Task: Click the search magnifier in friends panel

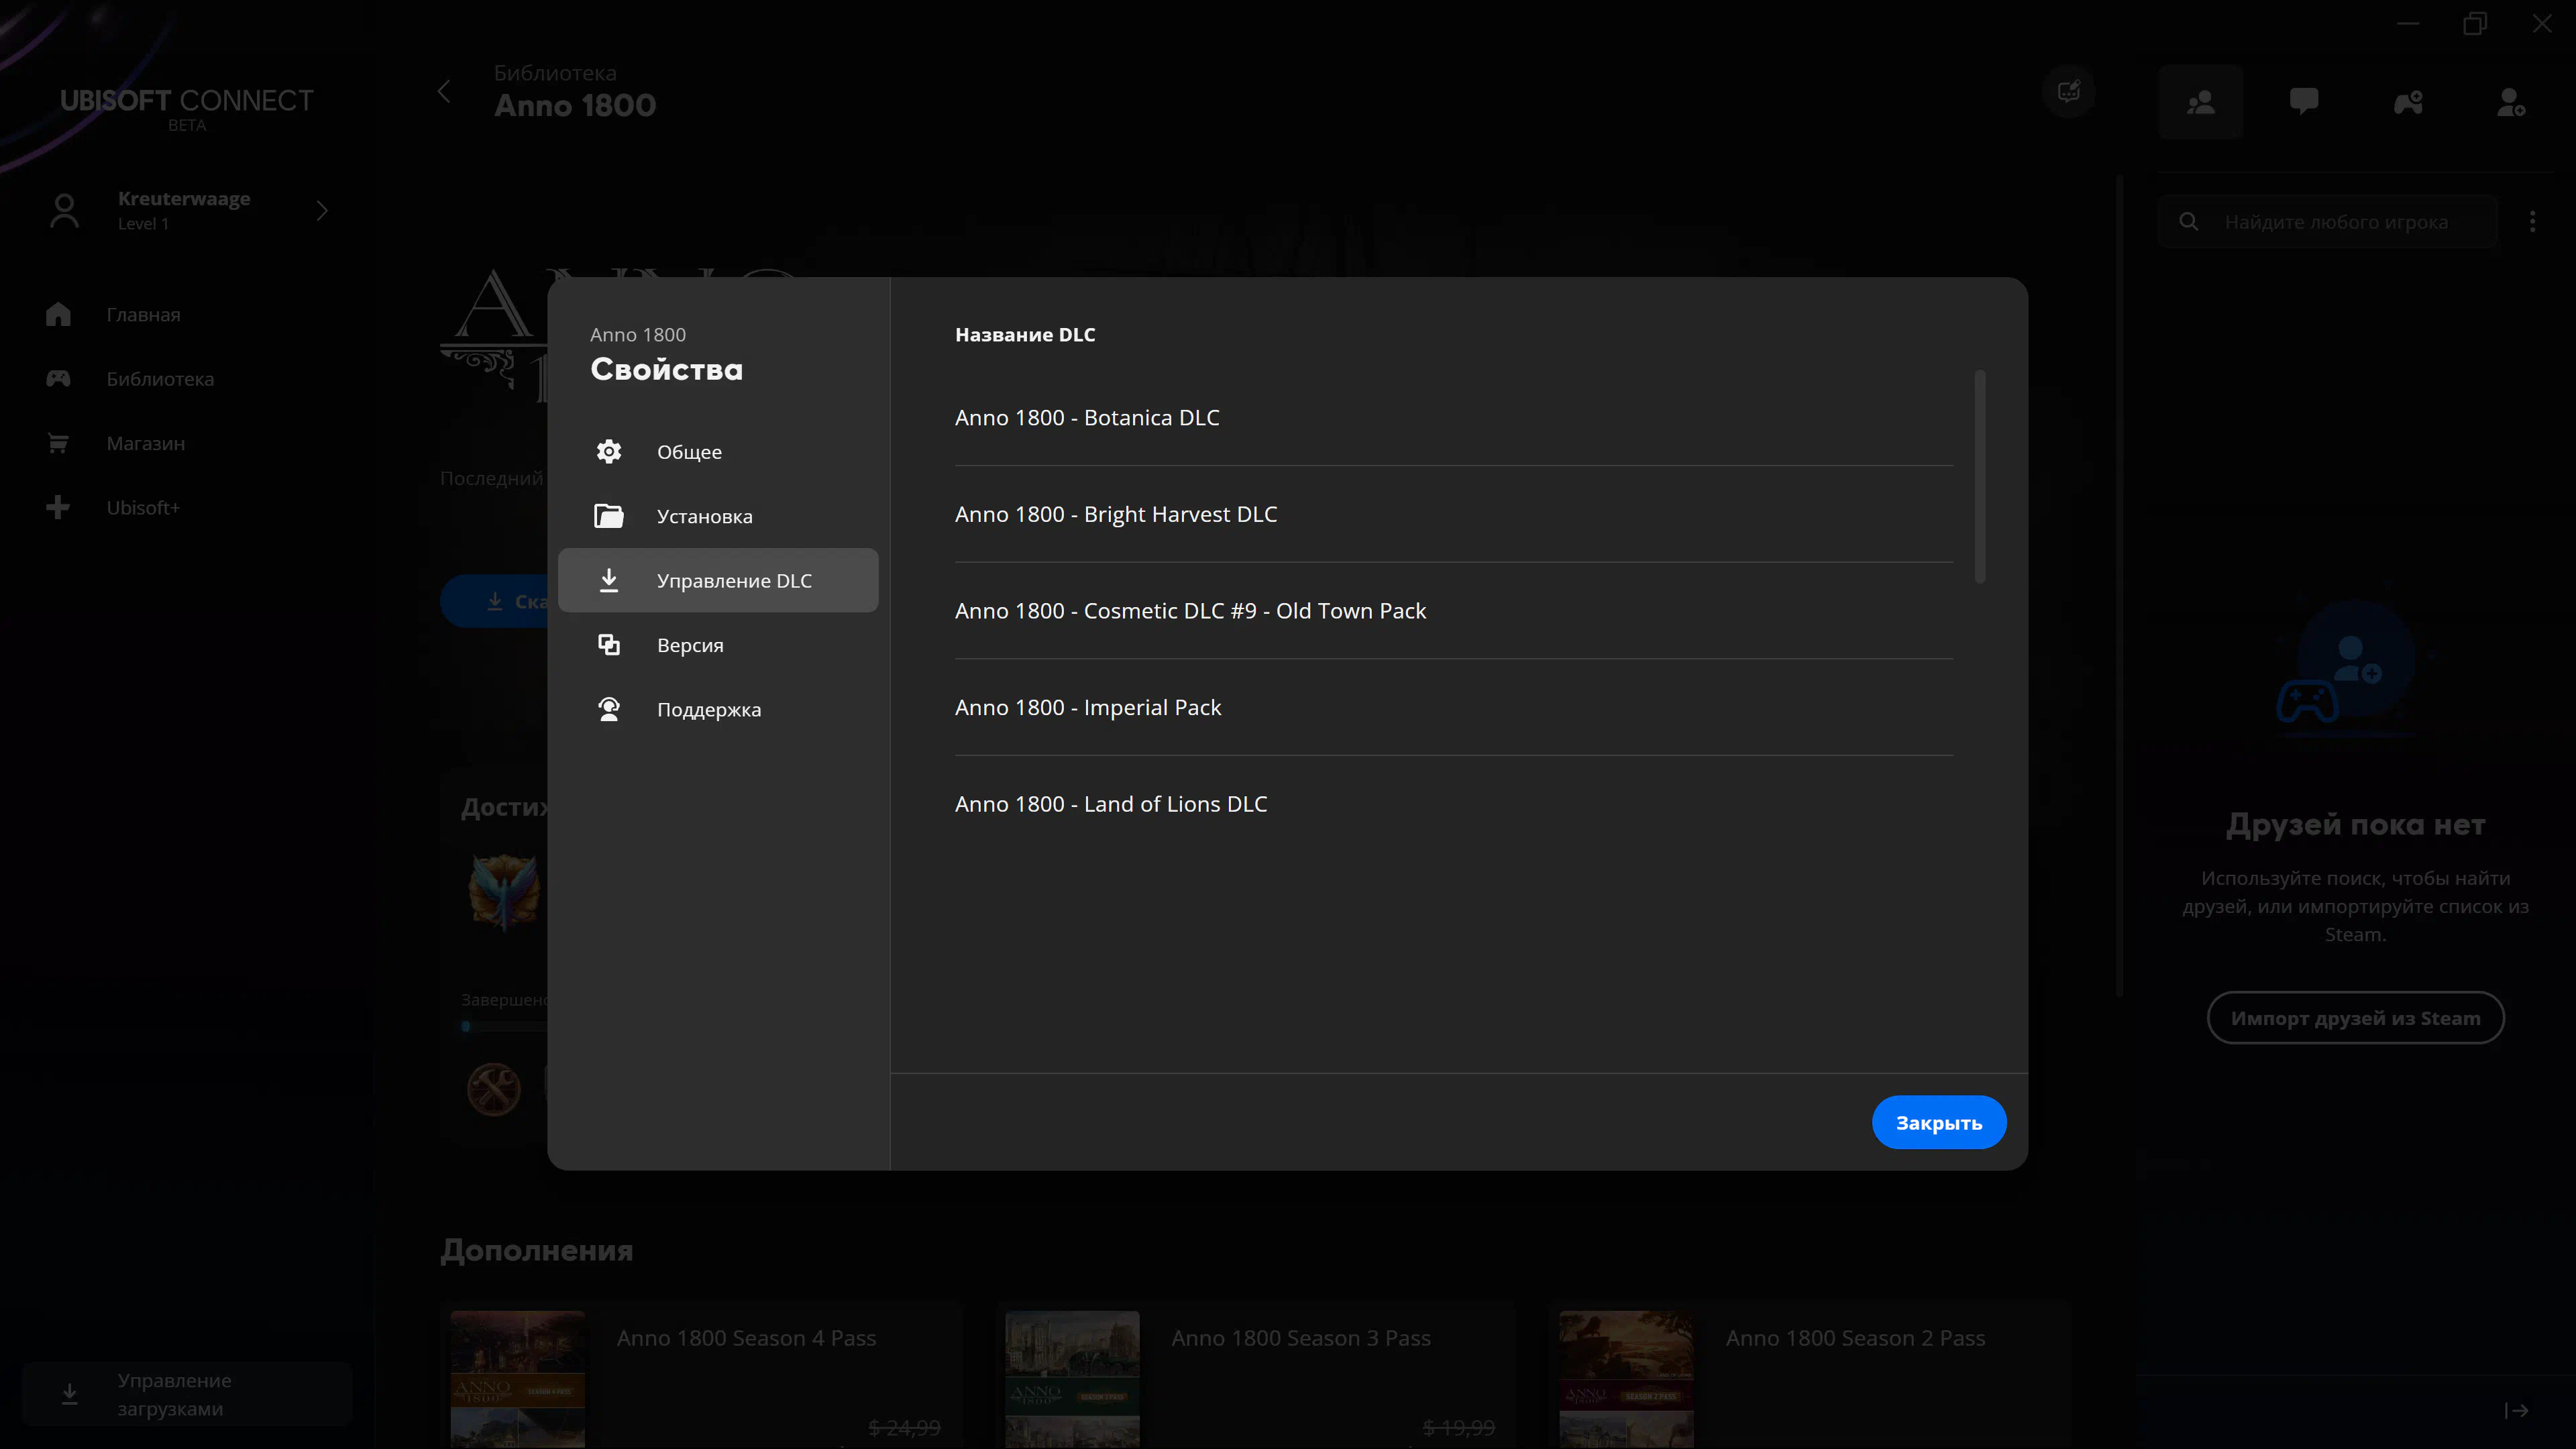Action: point(2189,222)
